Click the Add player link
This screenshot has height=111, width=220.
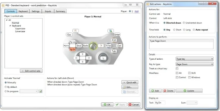(x=136, y=11)
